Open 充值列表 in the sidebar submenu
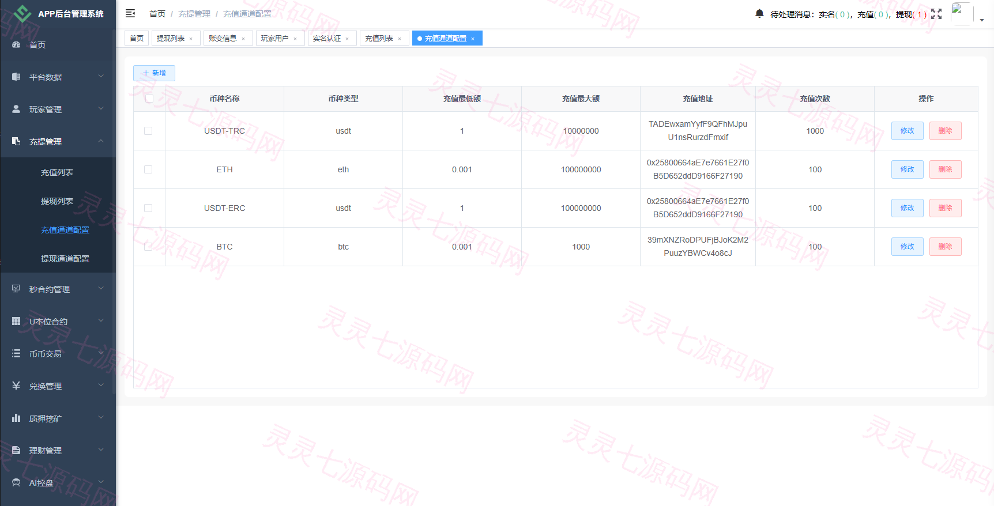This screenshot has width=994, height=506. (x=57, y=172)
